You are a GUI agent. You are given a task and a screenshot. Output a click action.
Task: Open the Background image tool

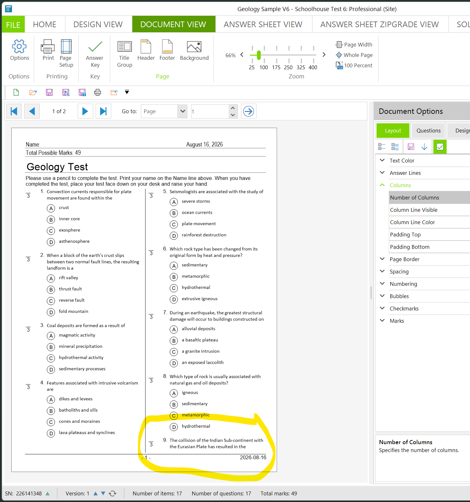194,46
